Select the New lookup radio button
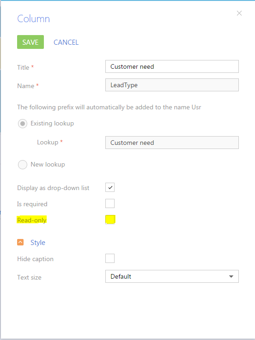 click(23, 165)
